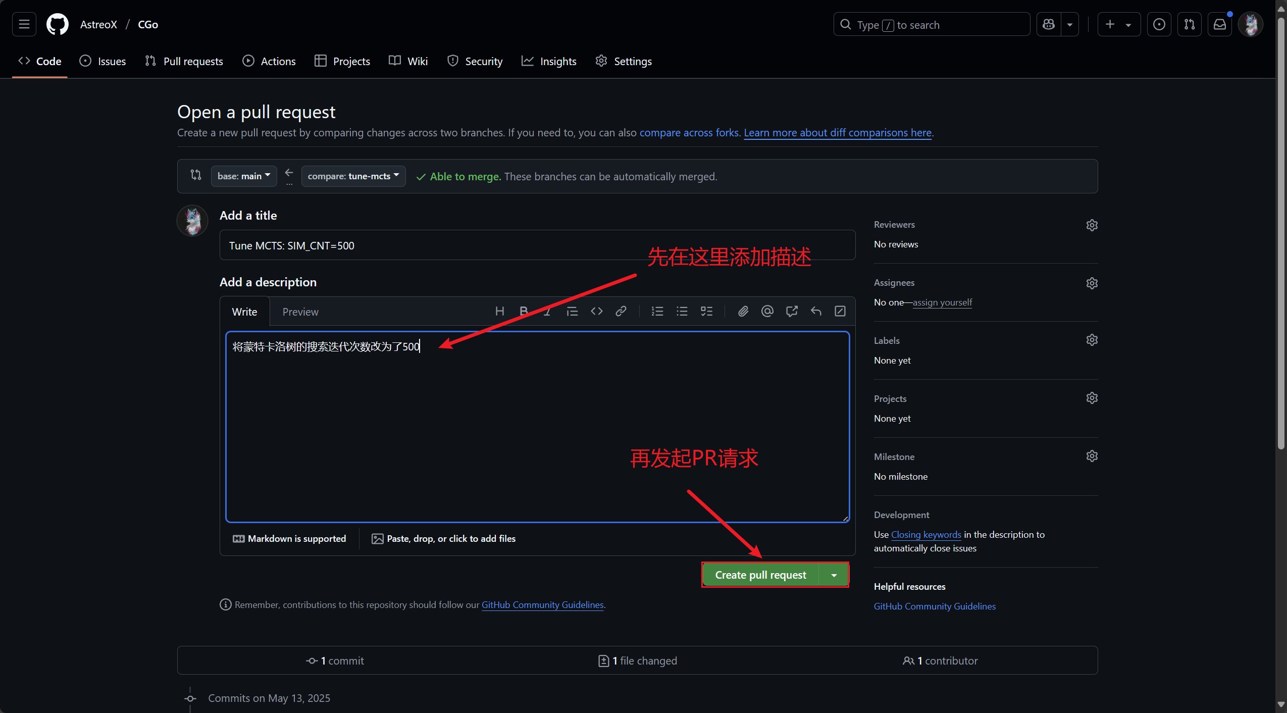Select the Write tab
This screenshot has height=713, width=1287.
click(x=244, y=312)
